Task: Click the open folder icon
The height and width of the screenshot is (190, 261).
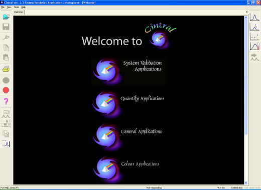Action: [6, 17]
